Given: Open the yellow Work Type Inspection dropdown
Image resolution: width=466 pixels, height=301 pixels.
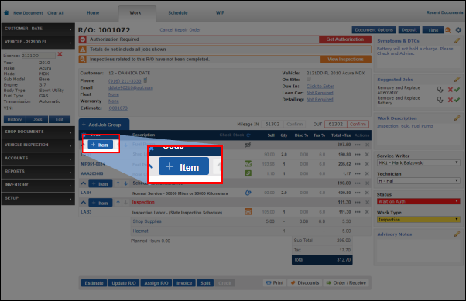Looking at the screenshot, I should click(419, 220).
